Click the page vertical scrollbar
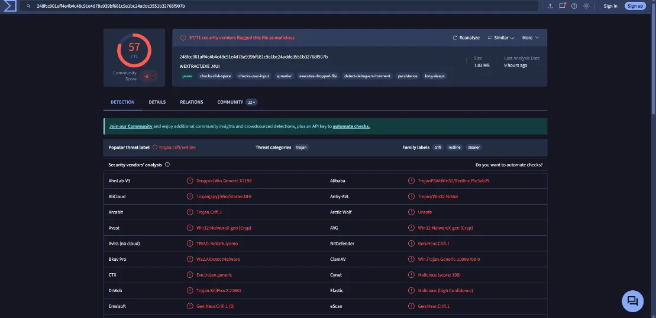The width and height of the screenshot is (656, 318). 653,58
